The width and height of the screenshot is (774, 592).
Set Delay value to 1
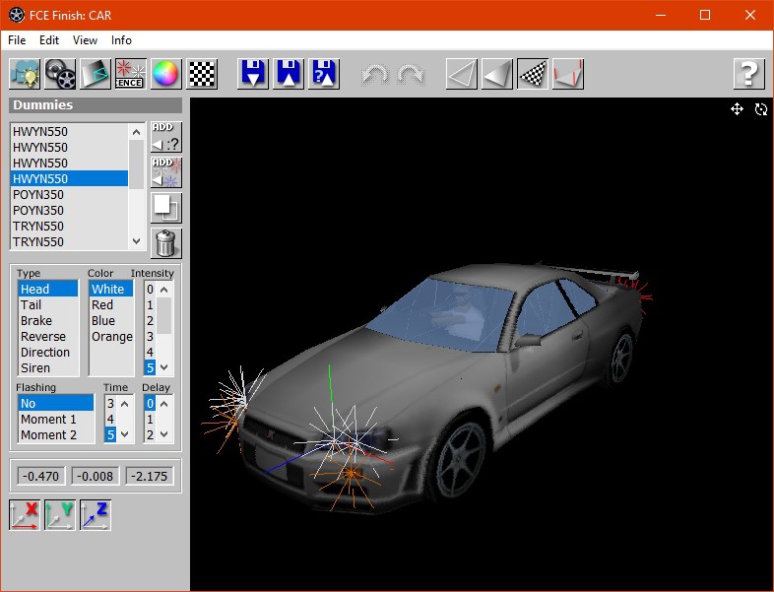[150, 420]
